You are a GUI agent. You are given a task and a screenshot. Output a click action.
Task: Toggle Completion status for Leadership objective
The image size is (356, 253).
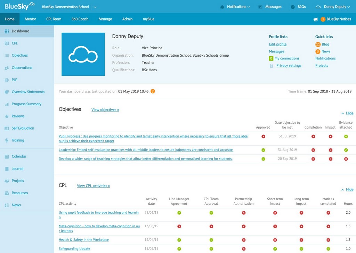click(313, 150)
